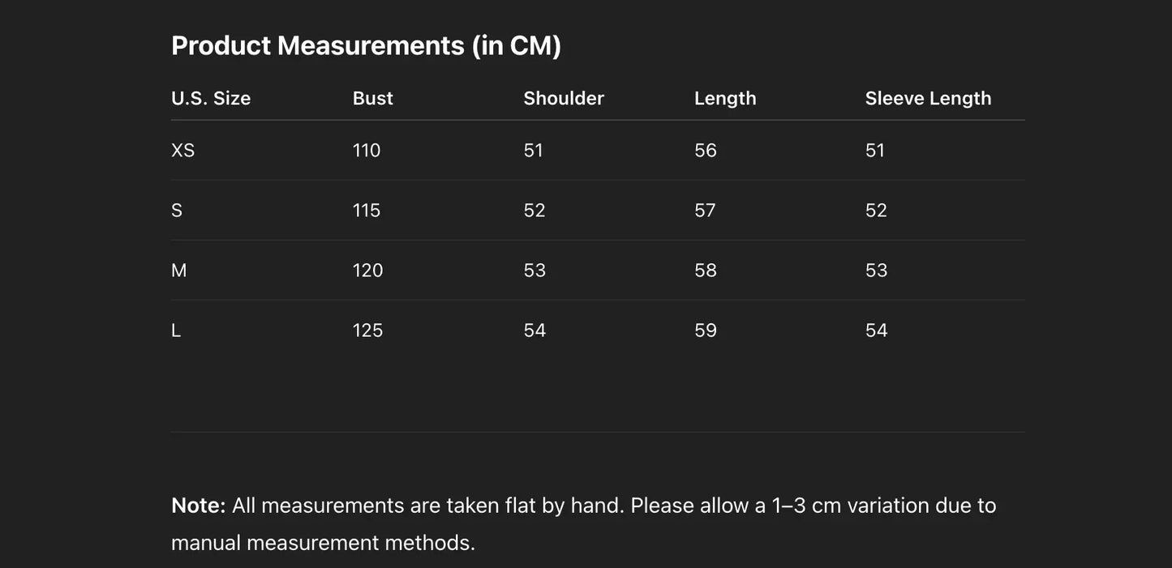Click the M length value 58
This screenshot has width=1172, height=568.
[706, 270]
